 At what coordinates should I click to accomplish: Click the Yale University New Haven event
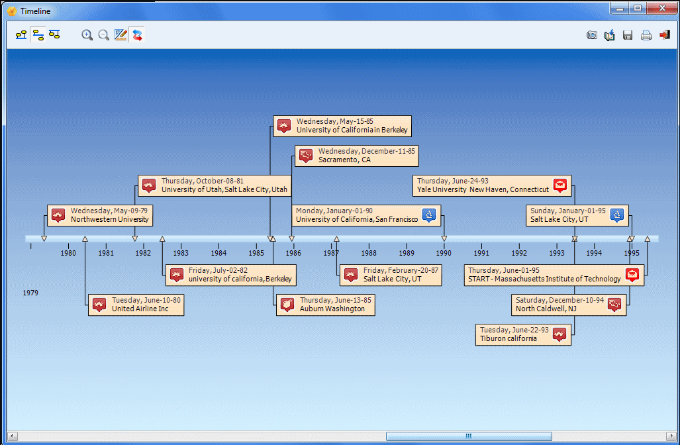click(491, 185)
